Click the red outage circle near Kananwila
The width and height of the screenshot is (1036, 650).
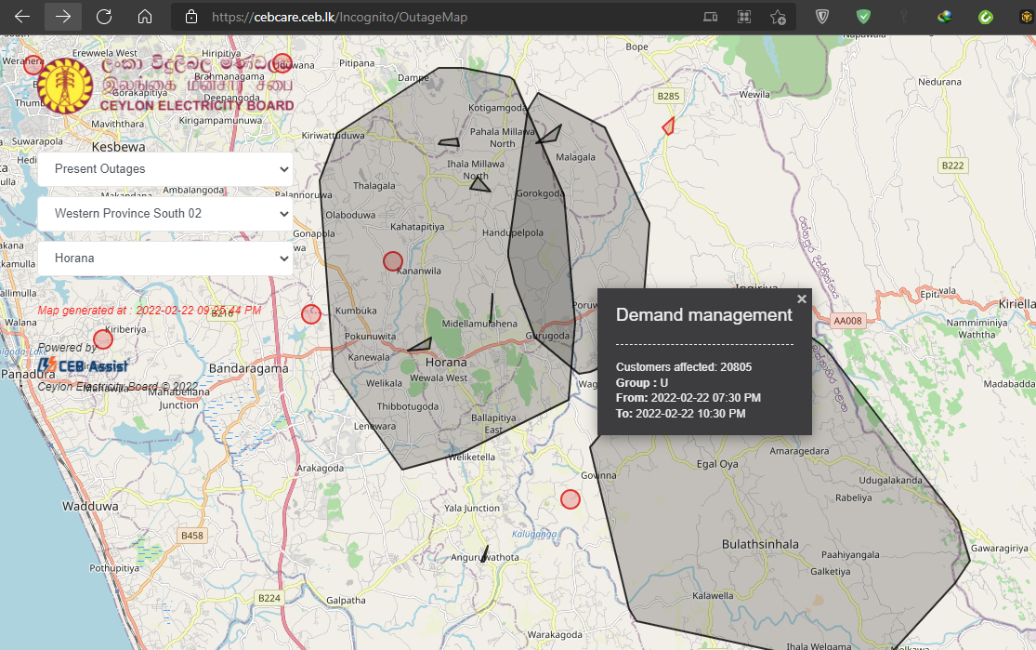pos(393,261)
